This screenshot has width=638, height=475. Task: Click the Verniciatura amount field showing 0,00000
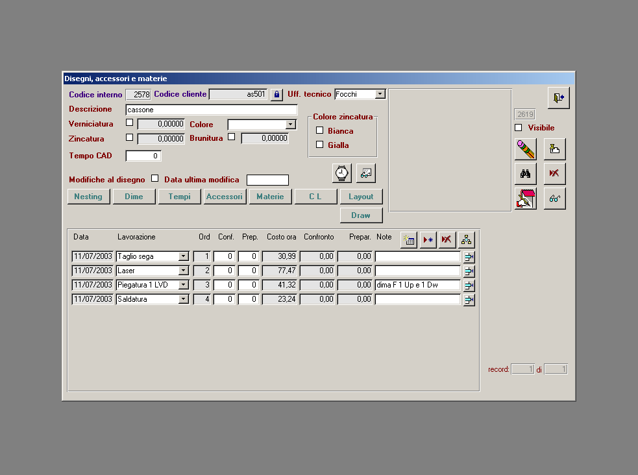pos(161,124)
